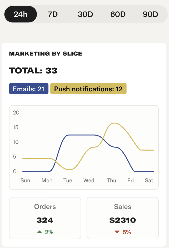Click the Sun label on the x-axis

coord(25,181)
